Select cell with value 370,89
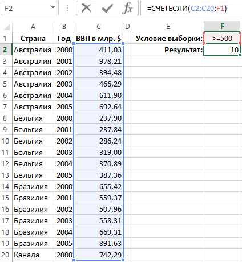 pos(99,163)
